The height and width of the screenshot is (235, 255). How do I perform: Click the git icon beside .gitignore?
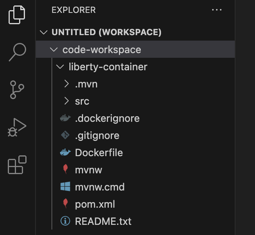coord(66,135)
